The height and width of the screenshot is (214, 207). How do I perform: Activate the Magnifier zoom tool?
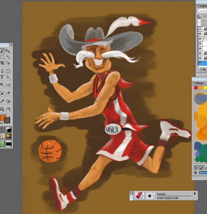[2, 109]
